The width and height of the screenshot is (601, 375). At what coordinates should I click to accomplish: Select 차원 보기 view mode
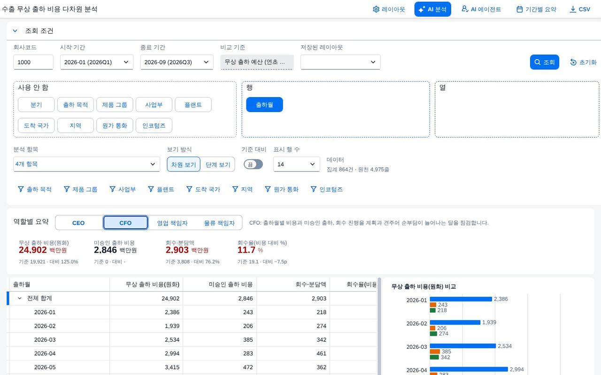coord(184,165)
